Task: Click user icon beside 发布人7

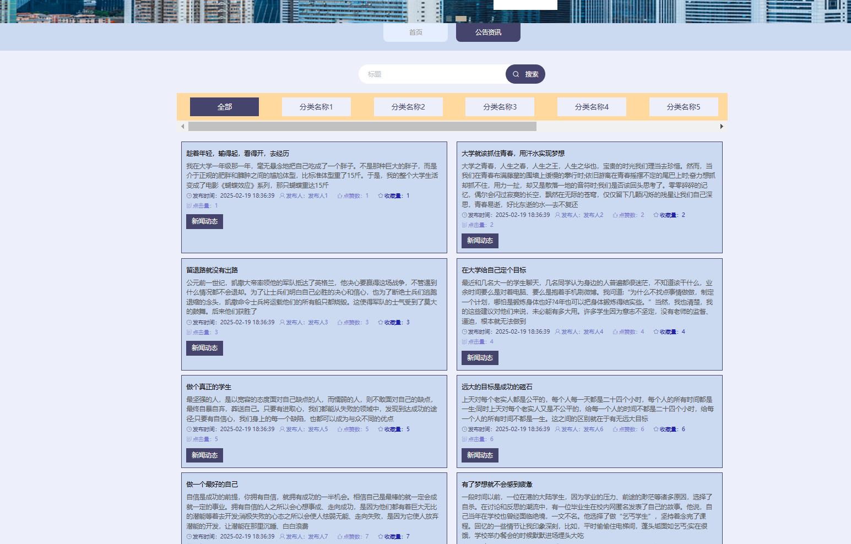Action: [282, 537]
